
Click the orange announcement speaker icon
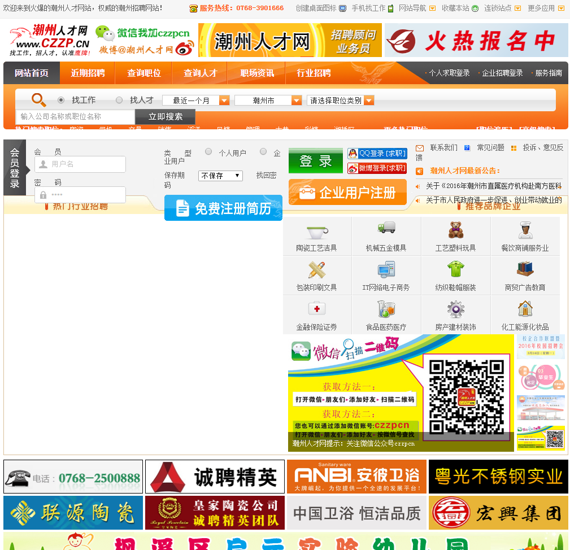click(x=420, y=171)
